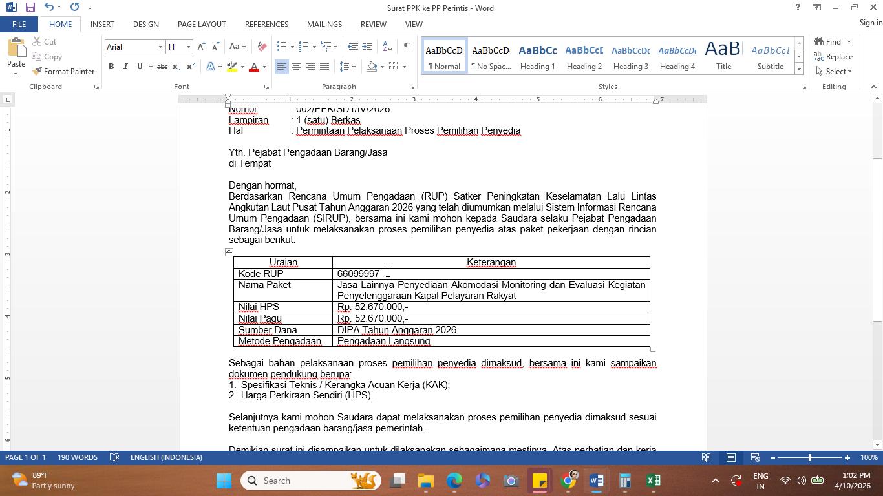The width and height of the screenshot is (883, 496).
Task: Apply the Heading 1 style
Action: click(538, 56)
